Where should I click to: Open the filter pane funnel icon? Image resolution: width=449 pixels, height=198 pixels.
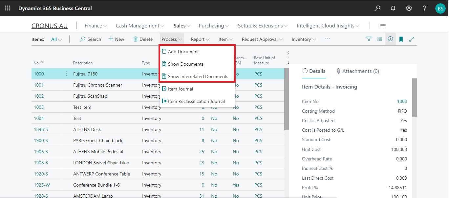click(x=369, y=39)
